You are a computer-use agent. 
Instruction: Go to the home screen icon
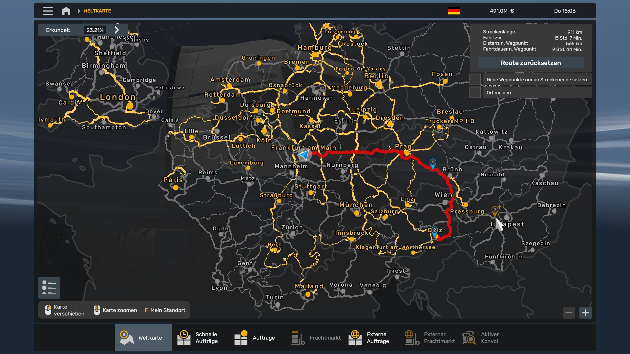[66, 11]
